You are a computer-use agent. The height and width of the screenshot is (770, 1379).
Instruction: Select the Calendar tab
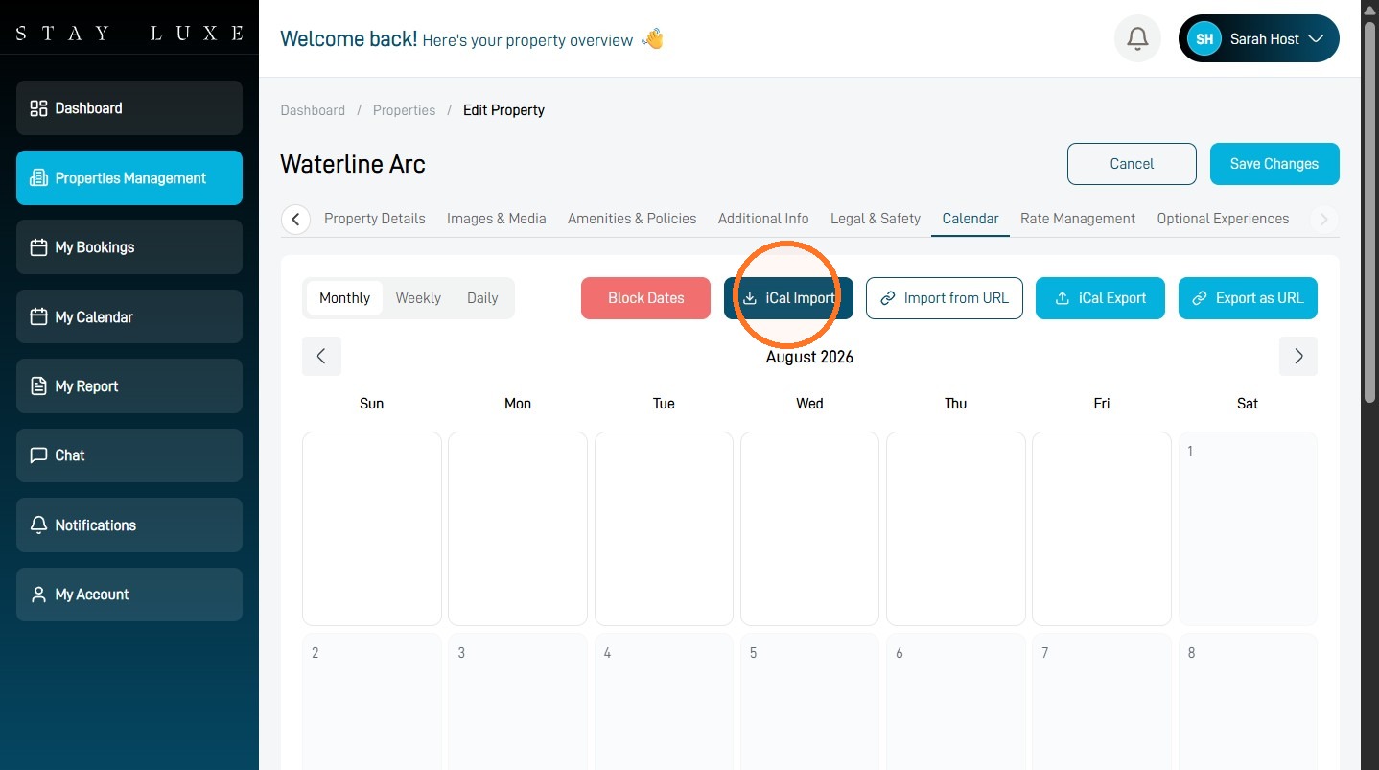click(x=970, y=219)
